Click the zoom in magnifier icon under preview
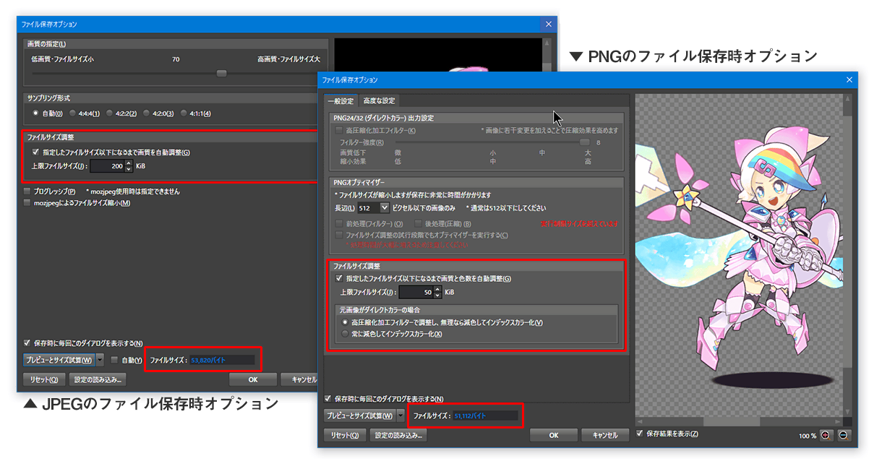The image size is (882, 474). (x=828, y=435)
